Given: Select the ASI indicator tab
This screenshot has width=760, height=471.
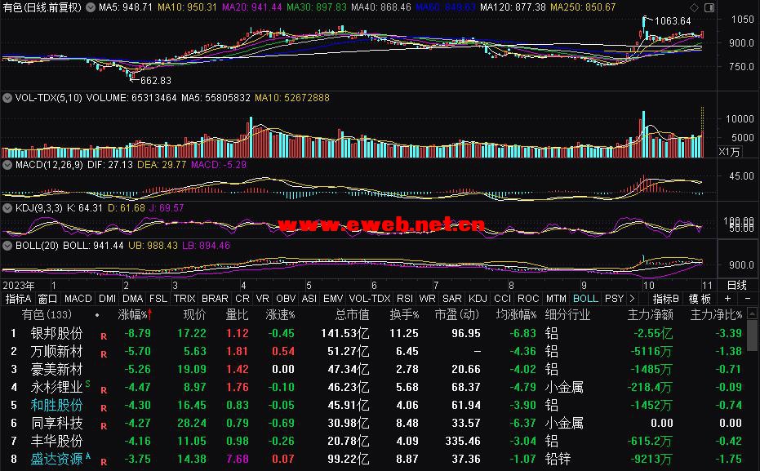Looking at the screenshot, I should [x=309, y=299].
